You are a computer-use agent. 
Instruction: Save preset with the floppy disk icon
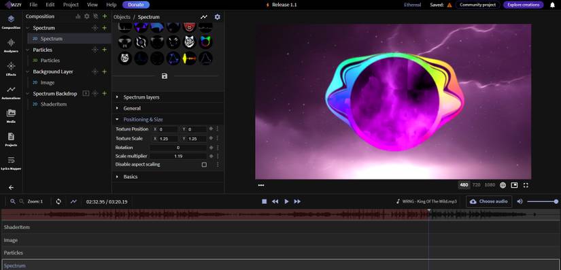[x=165, y=75]
